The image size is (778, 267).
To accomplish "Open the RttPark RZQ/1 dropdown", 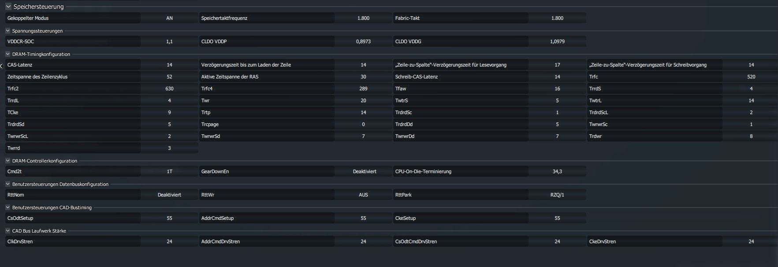I will (557, 195).
